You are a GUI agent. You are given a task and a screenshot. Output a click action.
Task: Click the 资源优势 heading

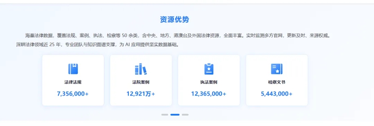coord(174,19)
